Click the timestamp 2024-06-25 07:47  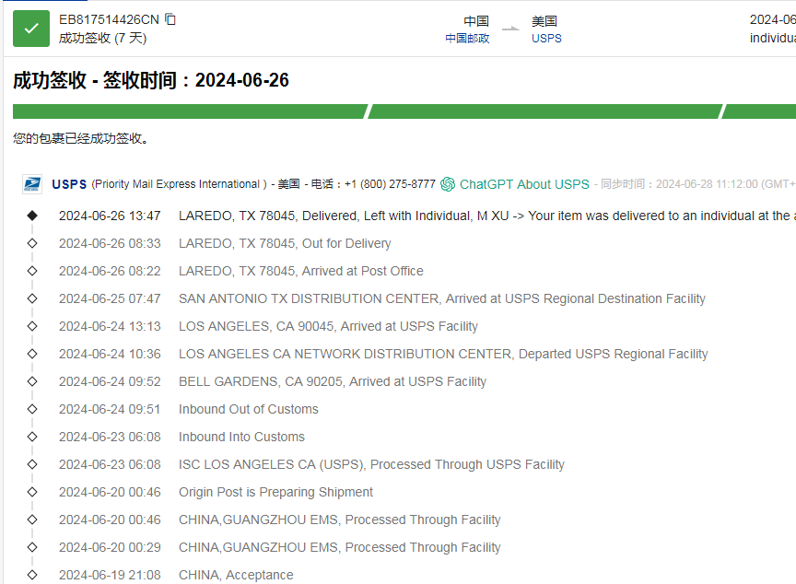click(x=110, y=298)
